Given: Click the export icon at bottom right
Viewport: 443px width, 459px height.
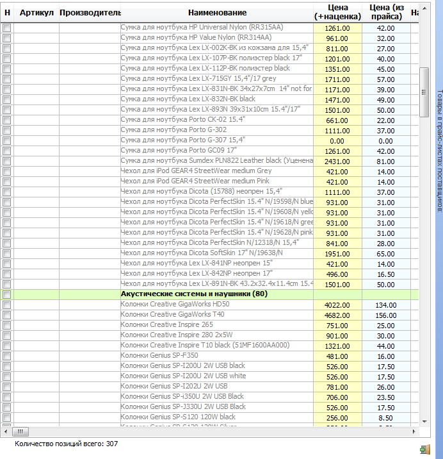Looking at the screenshot, I should pos(425,449).
